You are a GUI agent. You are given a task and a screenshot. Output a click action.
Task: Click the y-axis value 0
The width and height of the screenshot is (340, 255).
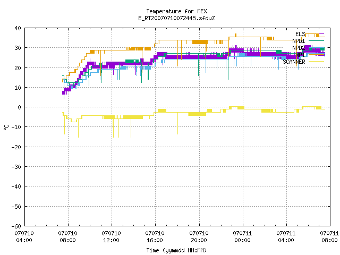click(20, 107)
